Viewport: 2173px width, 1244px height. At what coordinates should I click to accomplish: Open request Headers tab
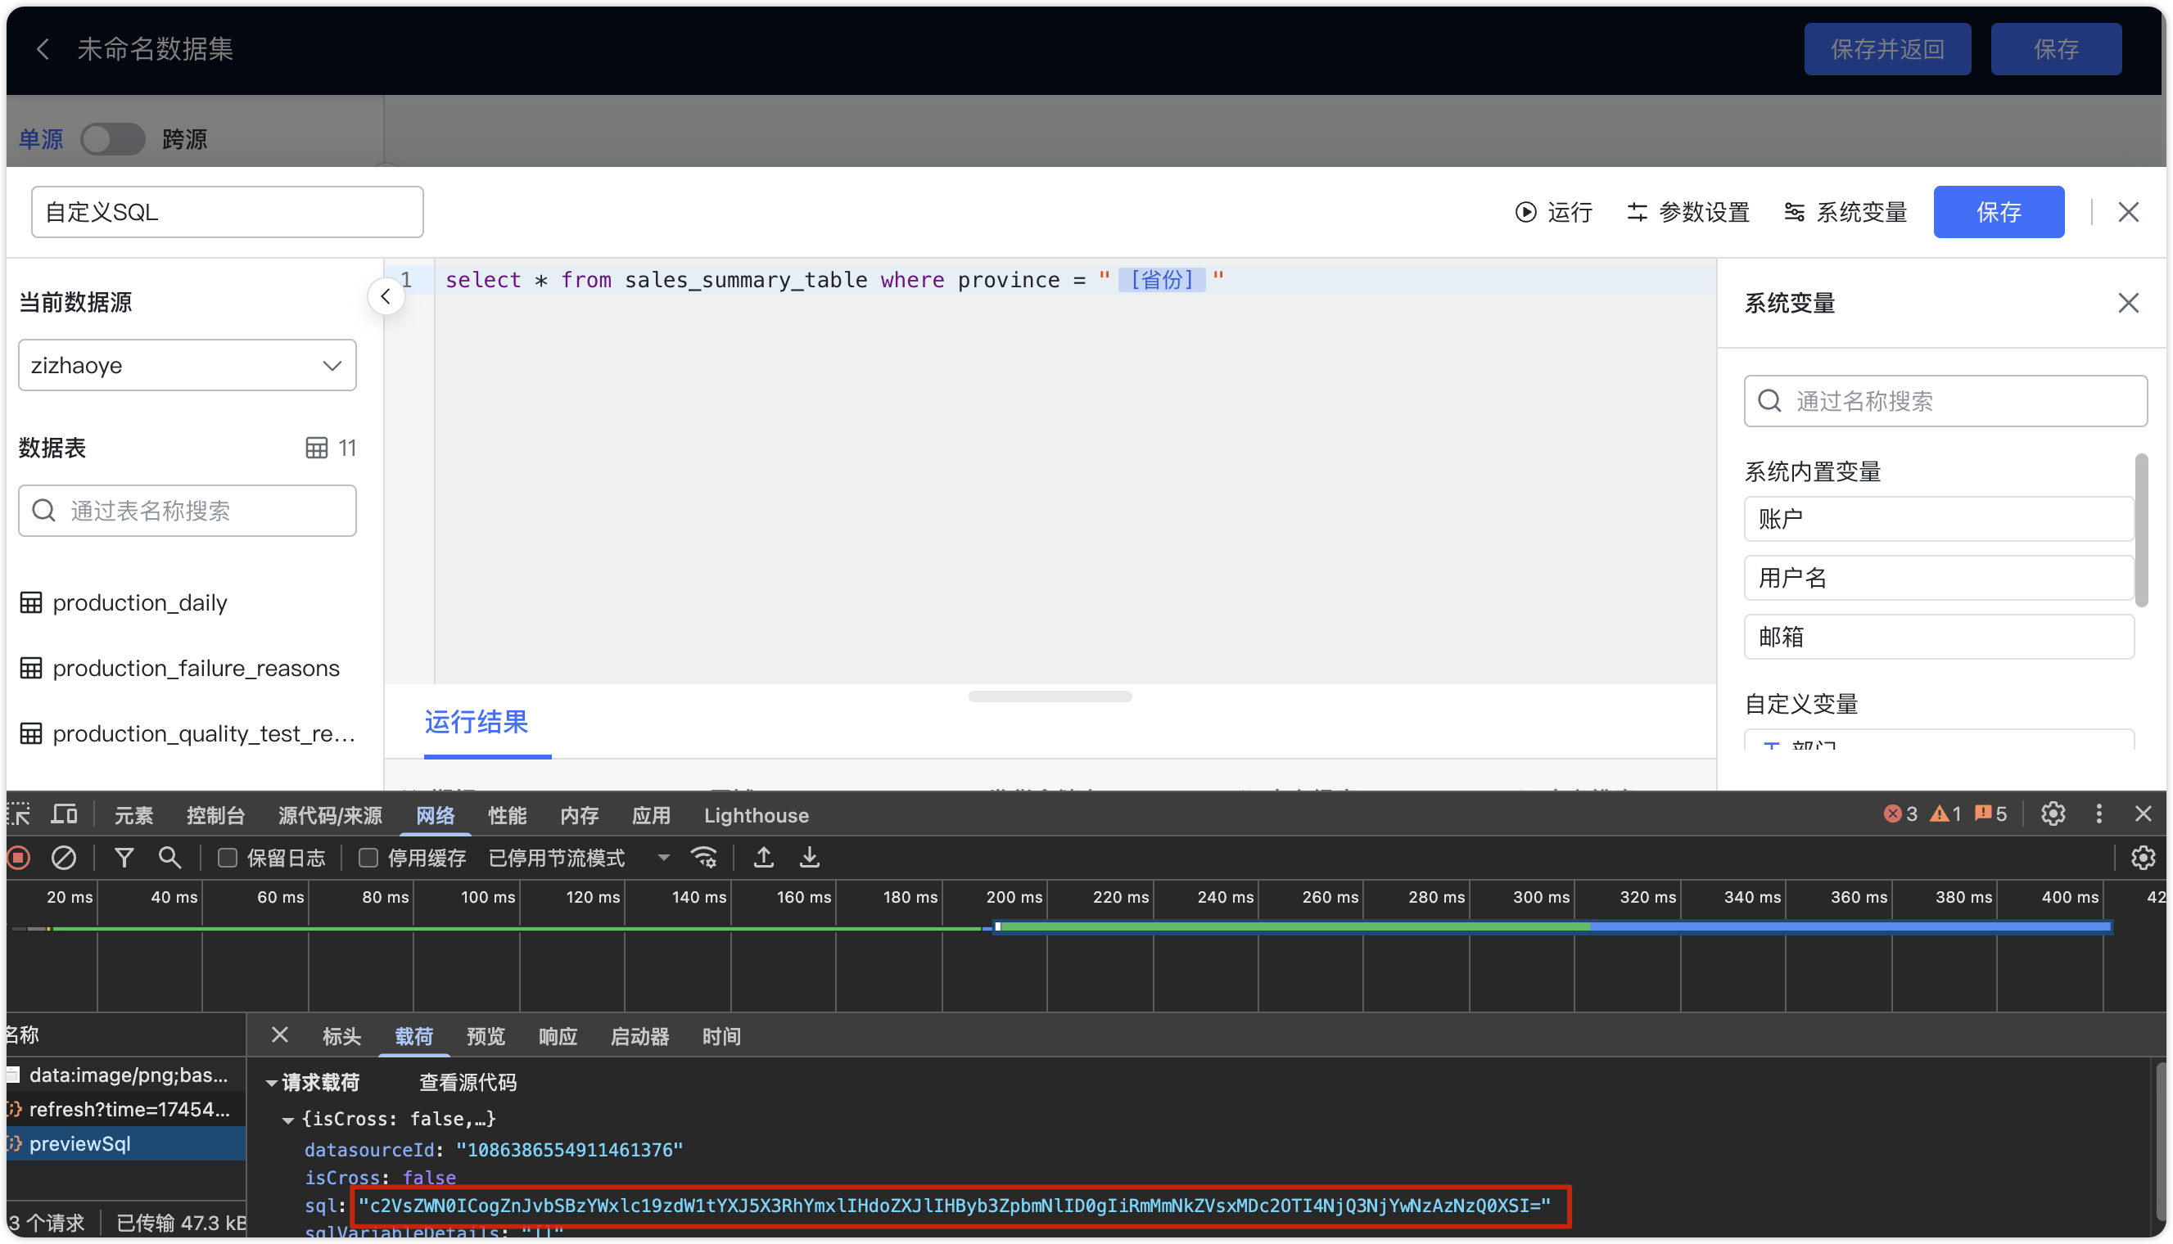pos(341,1036)
